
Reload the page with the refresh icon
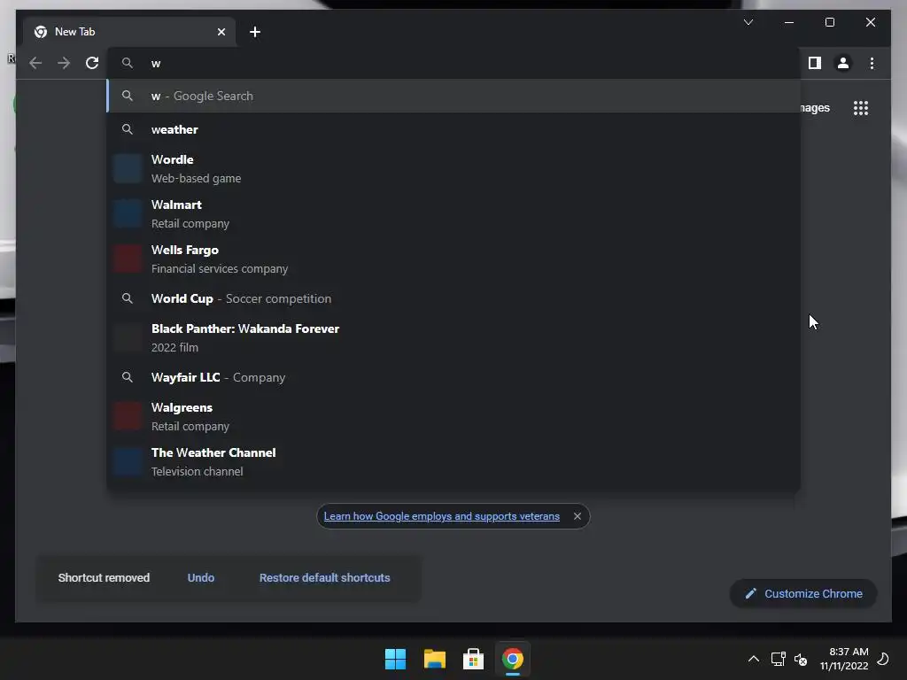pyautogui.click(x=92, y=63)
